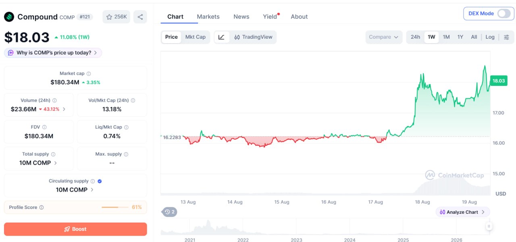This screenshot has height=242, width=516.
Task: Click the chart events history badge
Action: [x=170, y=212]
